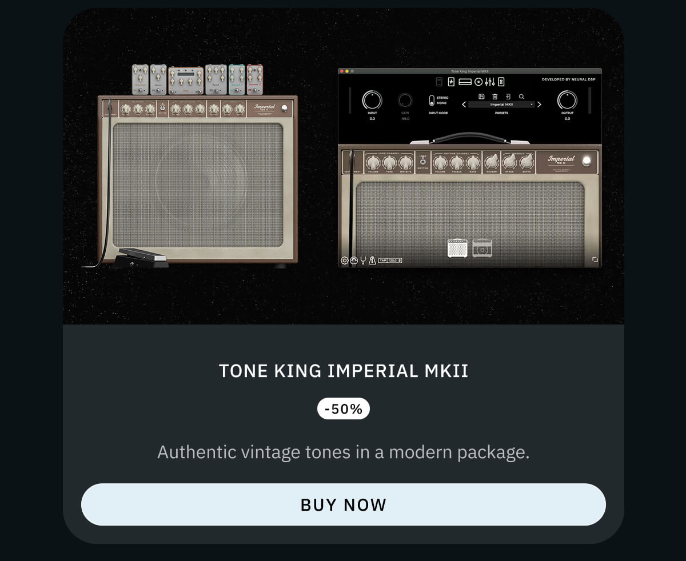The height and width of the screenshot is (561, 686).
Task: Open preset search with the magnifier icon
Action: [521, 97]
